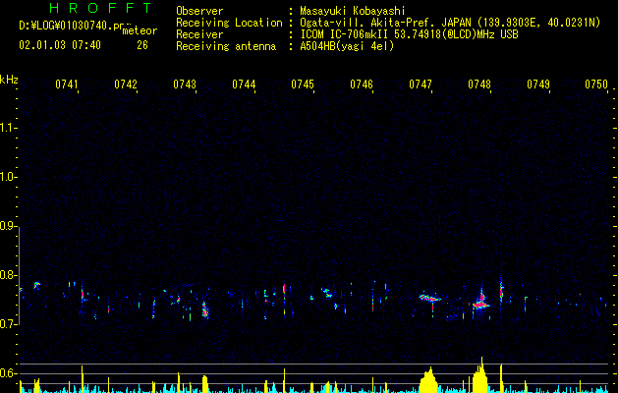Click the 0.8 kHz frequency axis label
This screenshot has height=393, width=618.
pyautogui.click(x=8, y=275)
